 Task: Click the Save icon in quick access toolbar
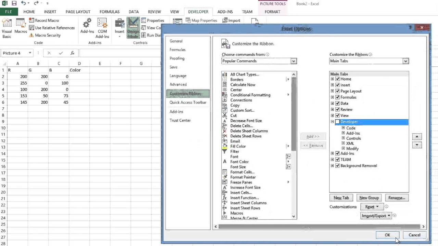point(14,3)
